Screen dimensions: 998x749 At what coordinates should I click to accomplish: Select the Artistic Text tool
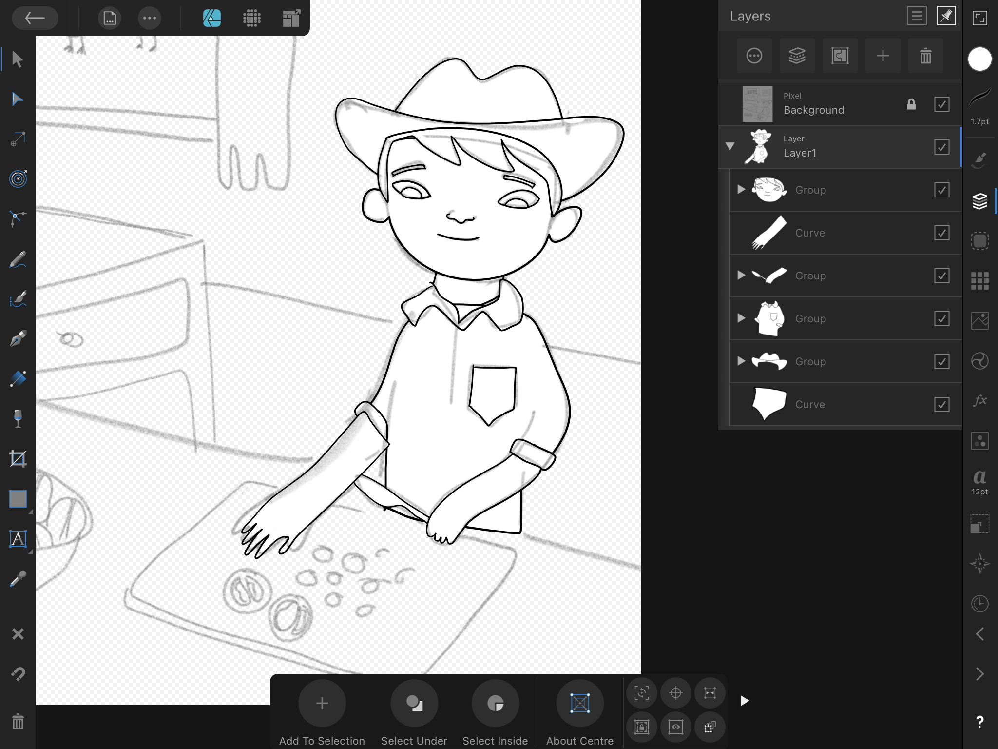tap(18, 539)
